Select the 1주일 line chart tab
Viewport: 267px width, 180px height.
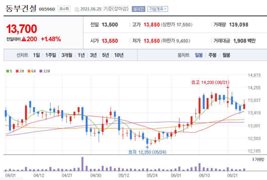51,55
